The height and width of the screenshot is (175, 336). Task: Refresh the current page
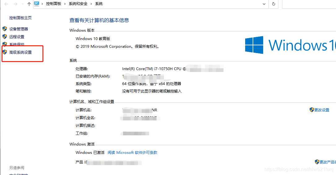pyautogui.click(x=273, y=4)
